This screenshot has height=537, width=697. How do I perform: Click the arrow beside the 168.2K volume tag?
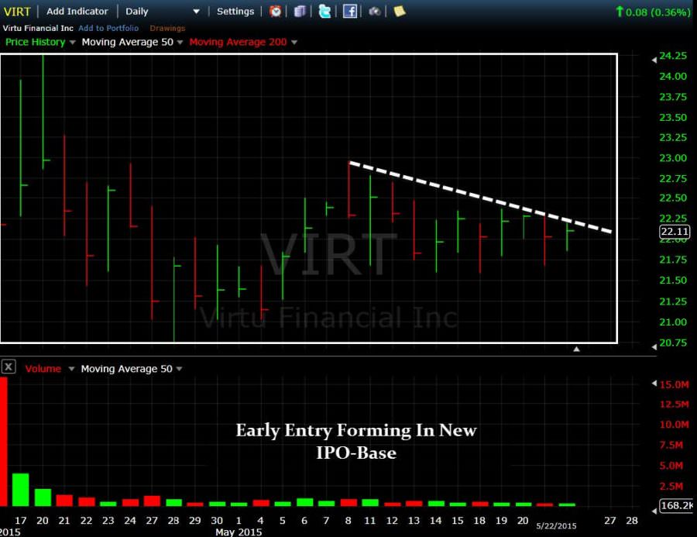pos(654,511)
